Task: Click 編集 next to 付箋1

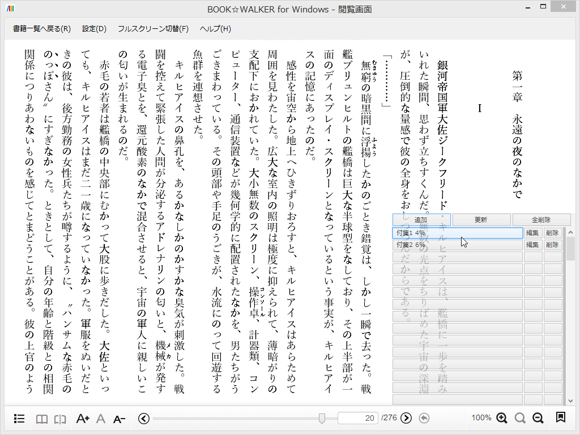Action: click(532, 232)
